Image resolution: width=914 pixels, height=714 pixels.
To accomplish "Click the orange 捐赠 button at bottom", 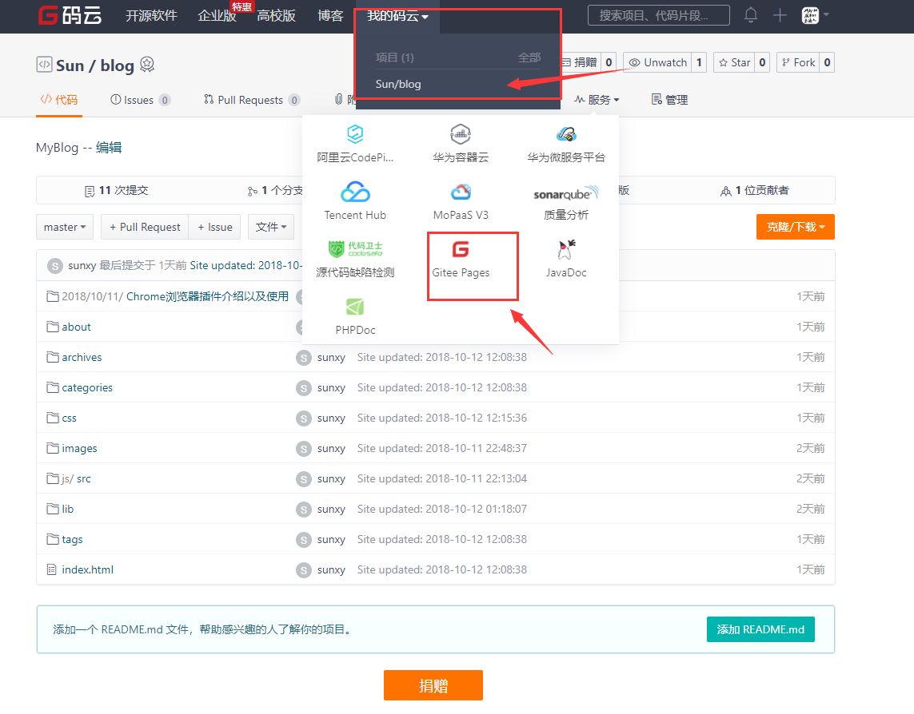I will pyautogui.click(x=433, y=685).
